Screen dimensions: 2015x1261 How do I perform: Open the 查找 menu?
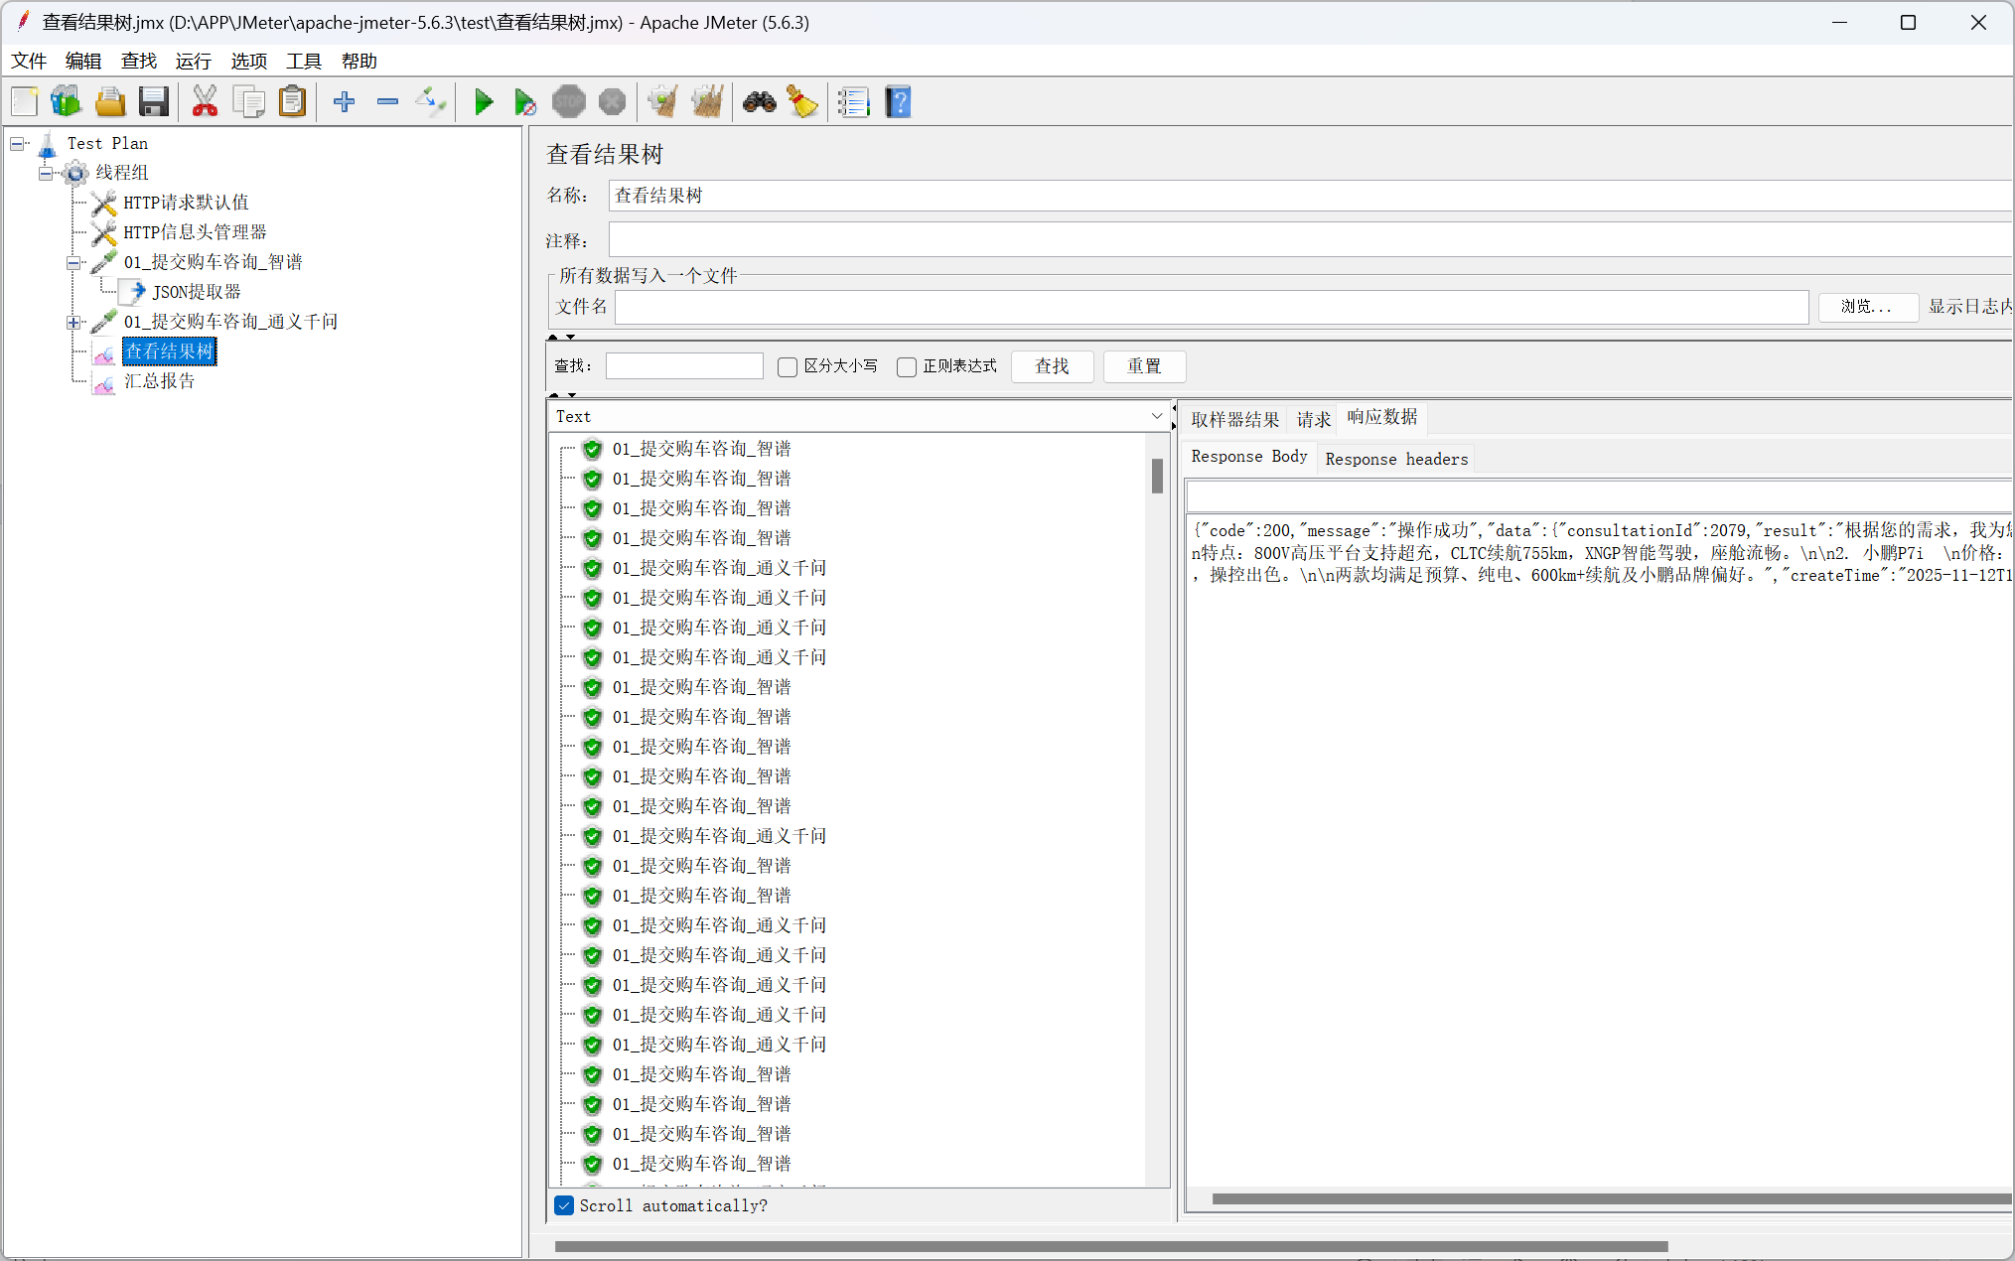tap(139, 62)
